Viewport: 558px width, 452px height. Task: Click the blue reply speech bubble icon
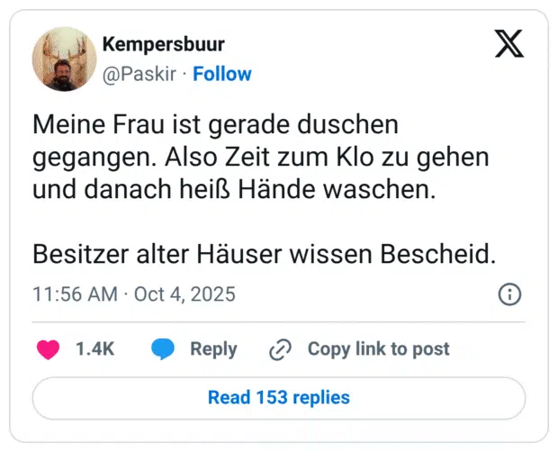(x=163, y=349)
